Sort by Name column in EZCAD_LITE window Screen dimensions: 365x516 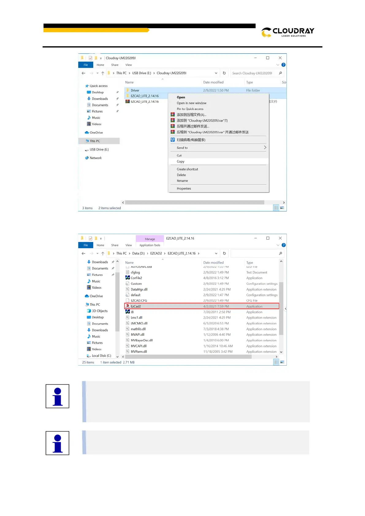[x=129, y=263]
